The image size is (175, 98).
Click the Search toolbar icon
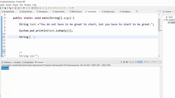32,8
